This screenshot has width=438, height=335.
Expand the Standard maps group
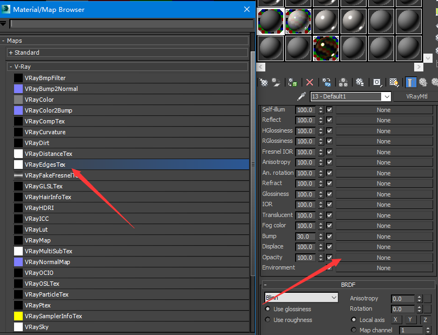(x=11, y=52)
